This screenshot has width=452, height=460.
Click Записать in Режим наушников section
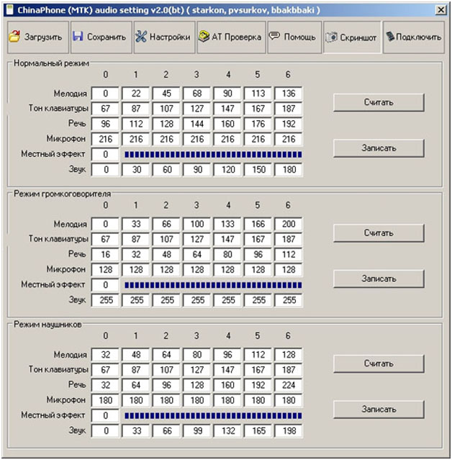379,409
